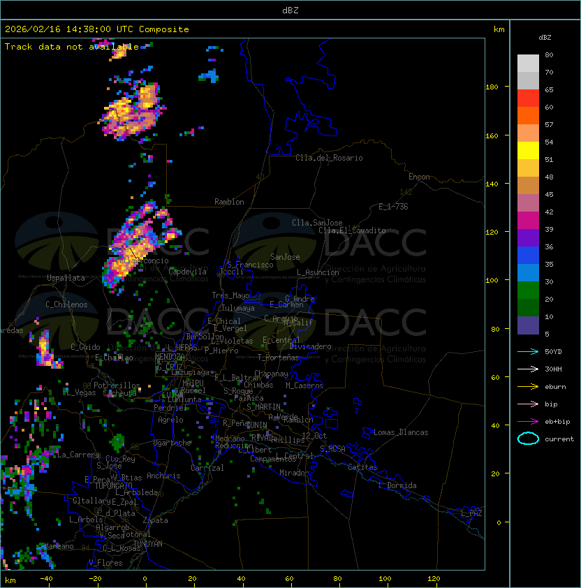Click the 'S_MARTIN' map label
581x588 pixels.
264,407
